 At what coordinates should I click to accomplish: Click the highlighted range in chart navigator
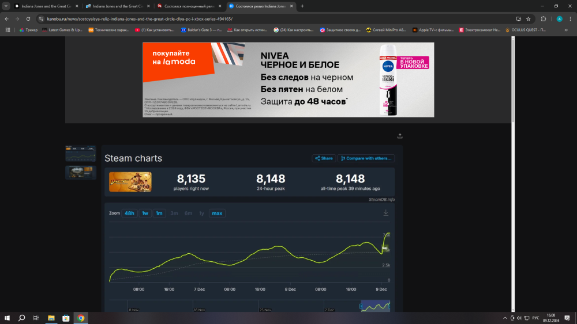[376, 306]
